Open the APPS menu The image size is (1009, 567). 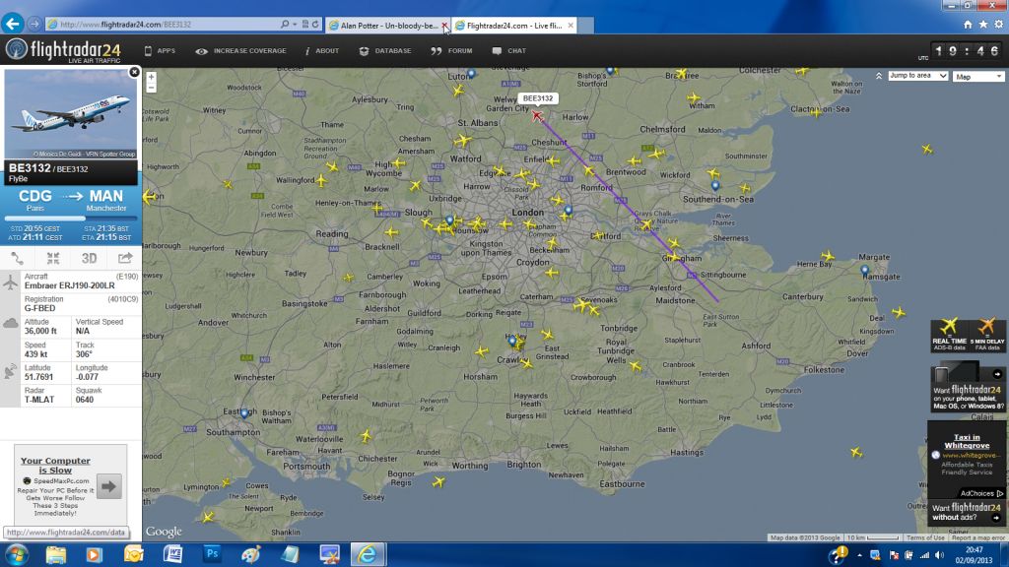(160, 51)
